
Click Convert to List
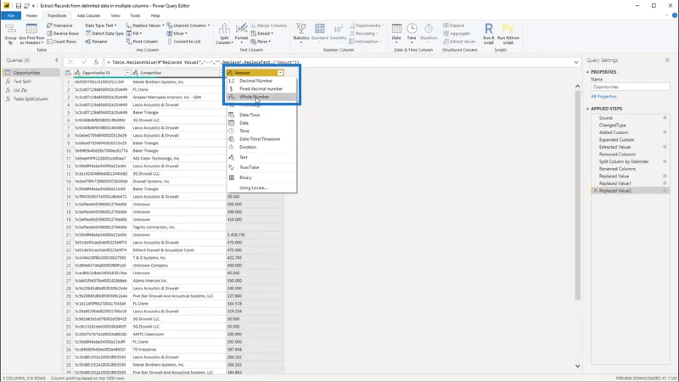[183, 42]
